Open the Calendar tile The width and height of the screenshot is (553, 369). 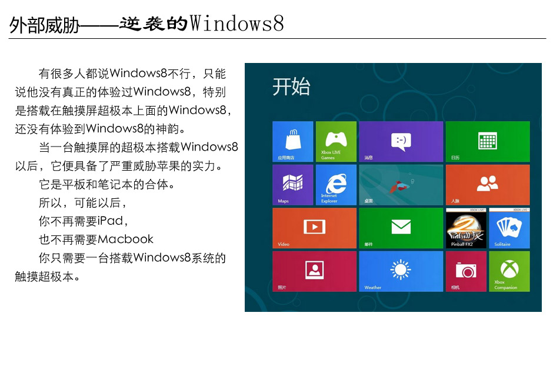[487, 142]
